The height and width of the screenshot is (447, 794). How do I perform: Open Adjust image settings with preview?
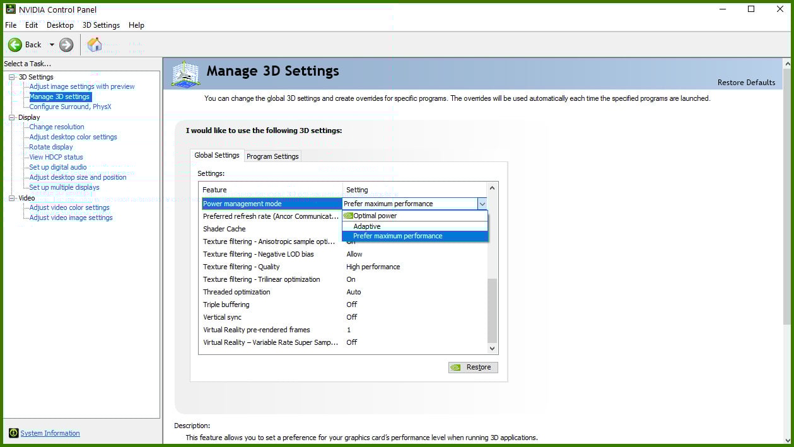point(82,86)
